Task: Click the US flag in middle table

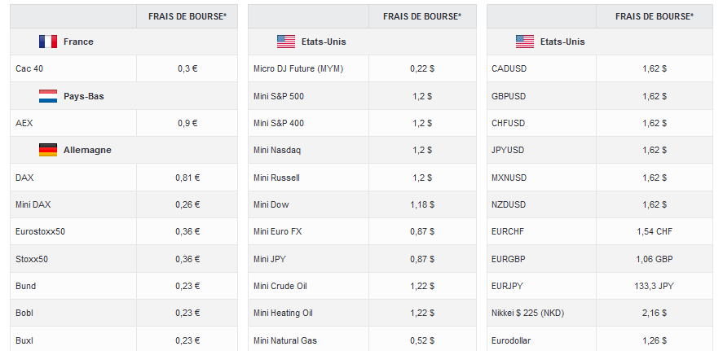Action: pyautogui.click(x=286, y=42)
